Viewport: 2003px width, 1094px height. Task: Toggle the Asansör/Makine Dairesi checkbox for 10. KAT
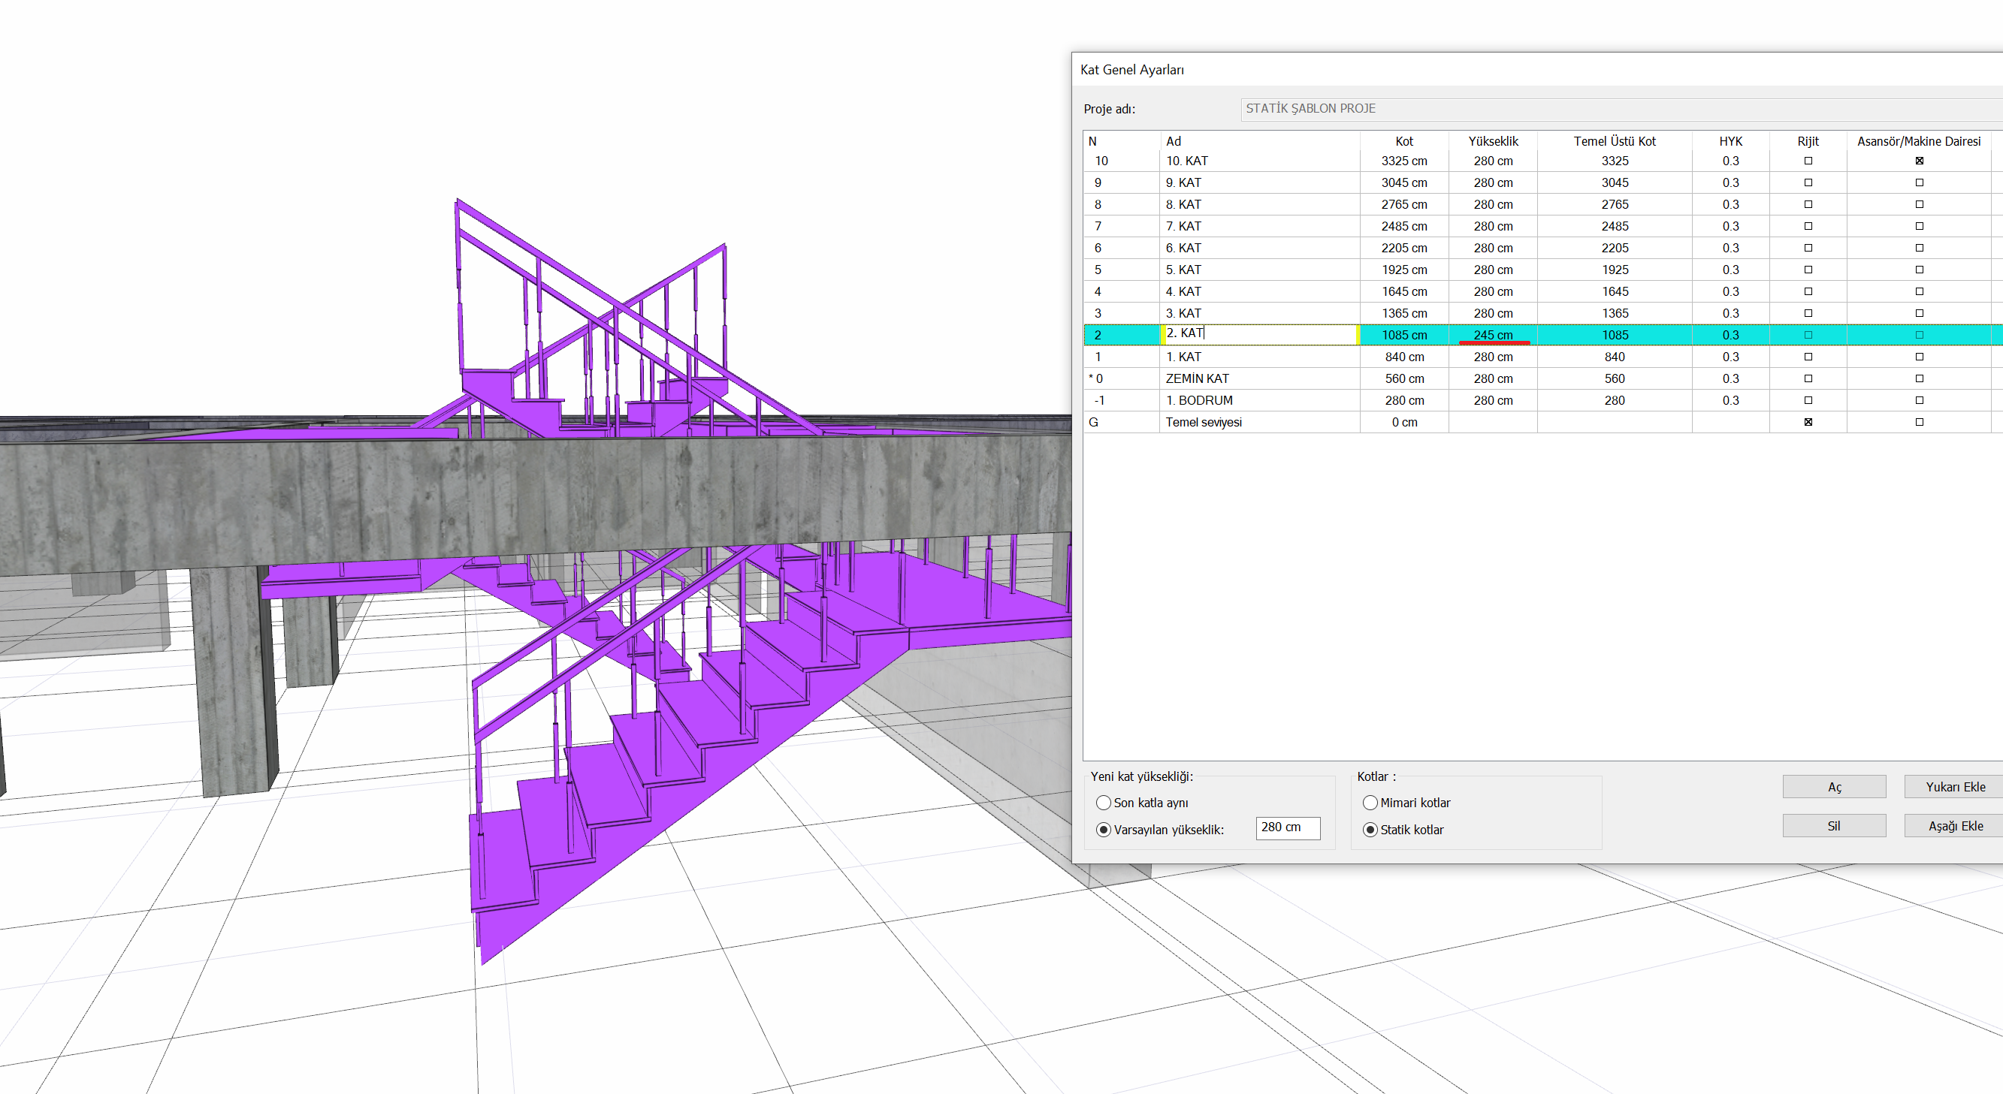(1919, 161)
